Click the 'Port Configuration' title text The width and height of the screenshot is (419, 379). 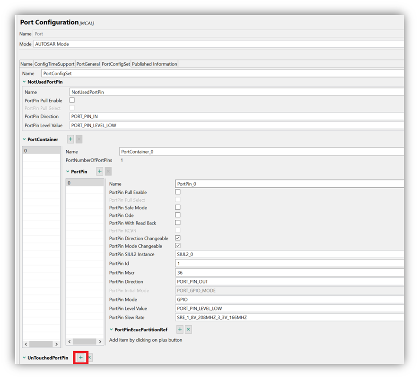50,22
